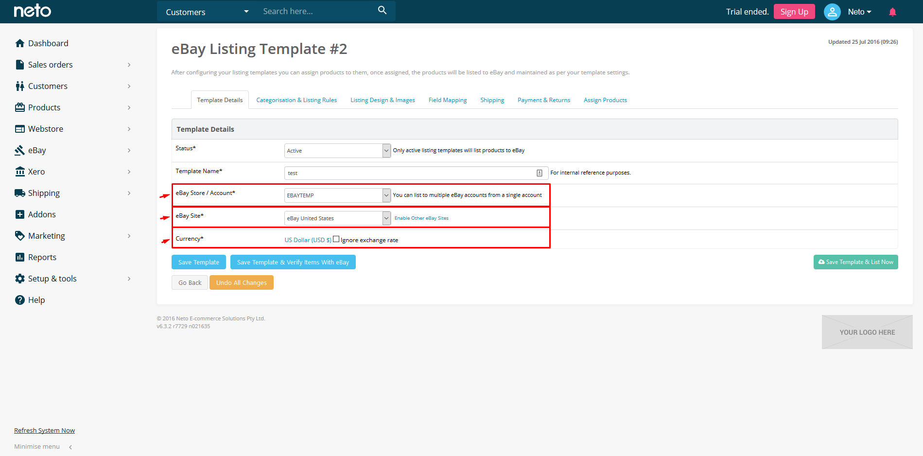Click the Addons plus icon
The width and height of the screenshot is (923, 456).
pyautogui.click(x=20, y=214)
